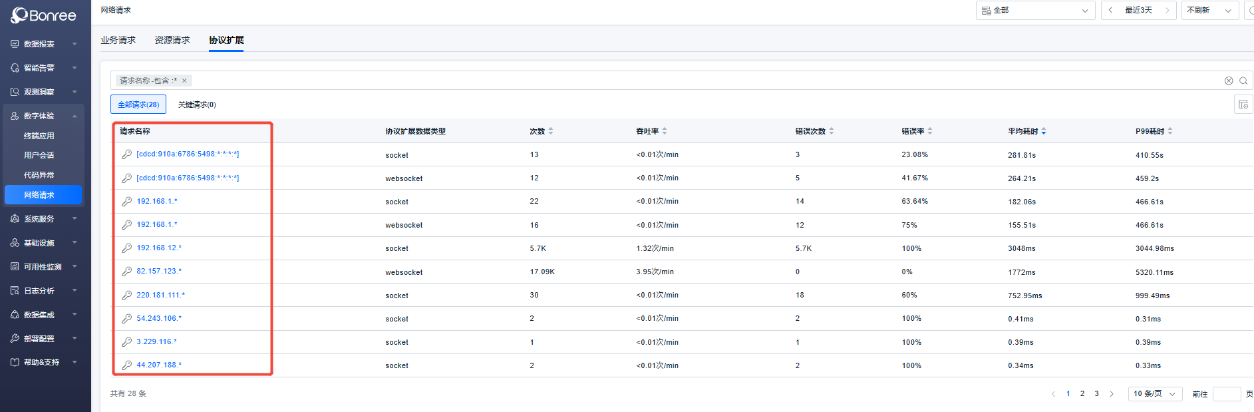Sort by 错误率 column sort arrows
1254x412 pixels.
tap(930, 131)
